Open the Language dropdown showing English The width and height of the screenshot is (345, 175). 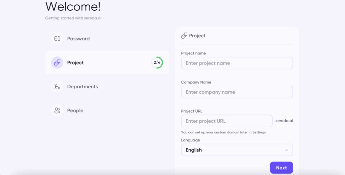pyautogui.click(x=237, y=150)
